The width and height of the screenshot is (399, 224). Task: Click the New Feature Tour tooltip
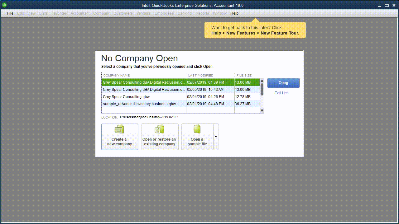[255, 30]
